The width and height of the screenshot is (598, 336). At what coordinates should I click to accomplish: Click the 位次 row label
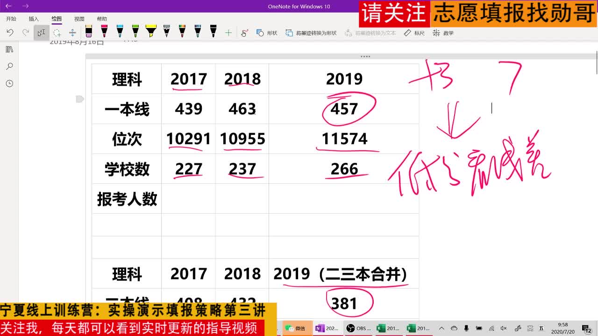(127, 139)
